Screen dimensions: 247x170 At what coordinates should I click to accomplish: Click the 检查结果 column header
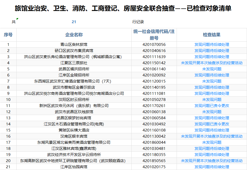212,35
